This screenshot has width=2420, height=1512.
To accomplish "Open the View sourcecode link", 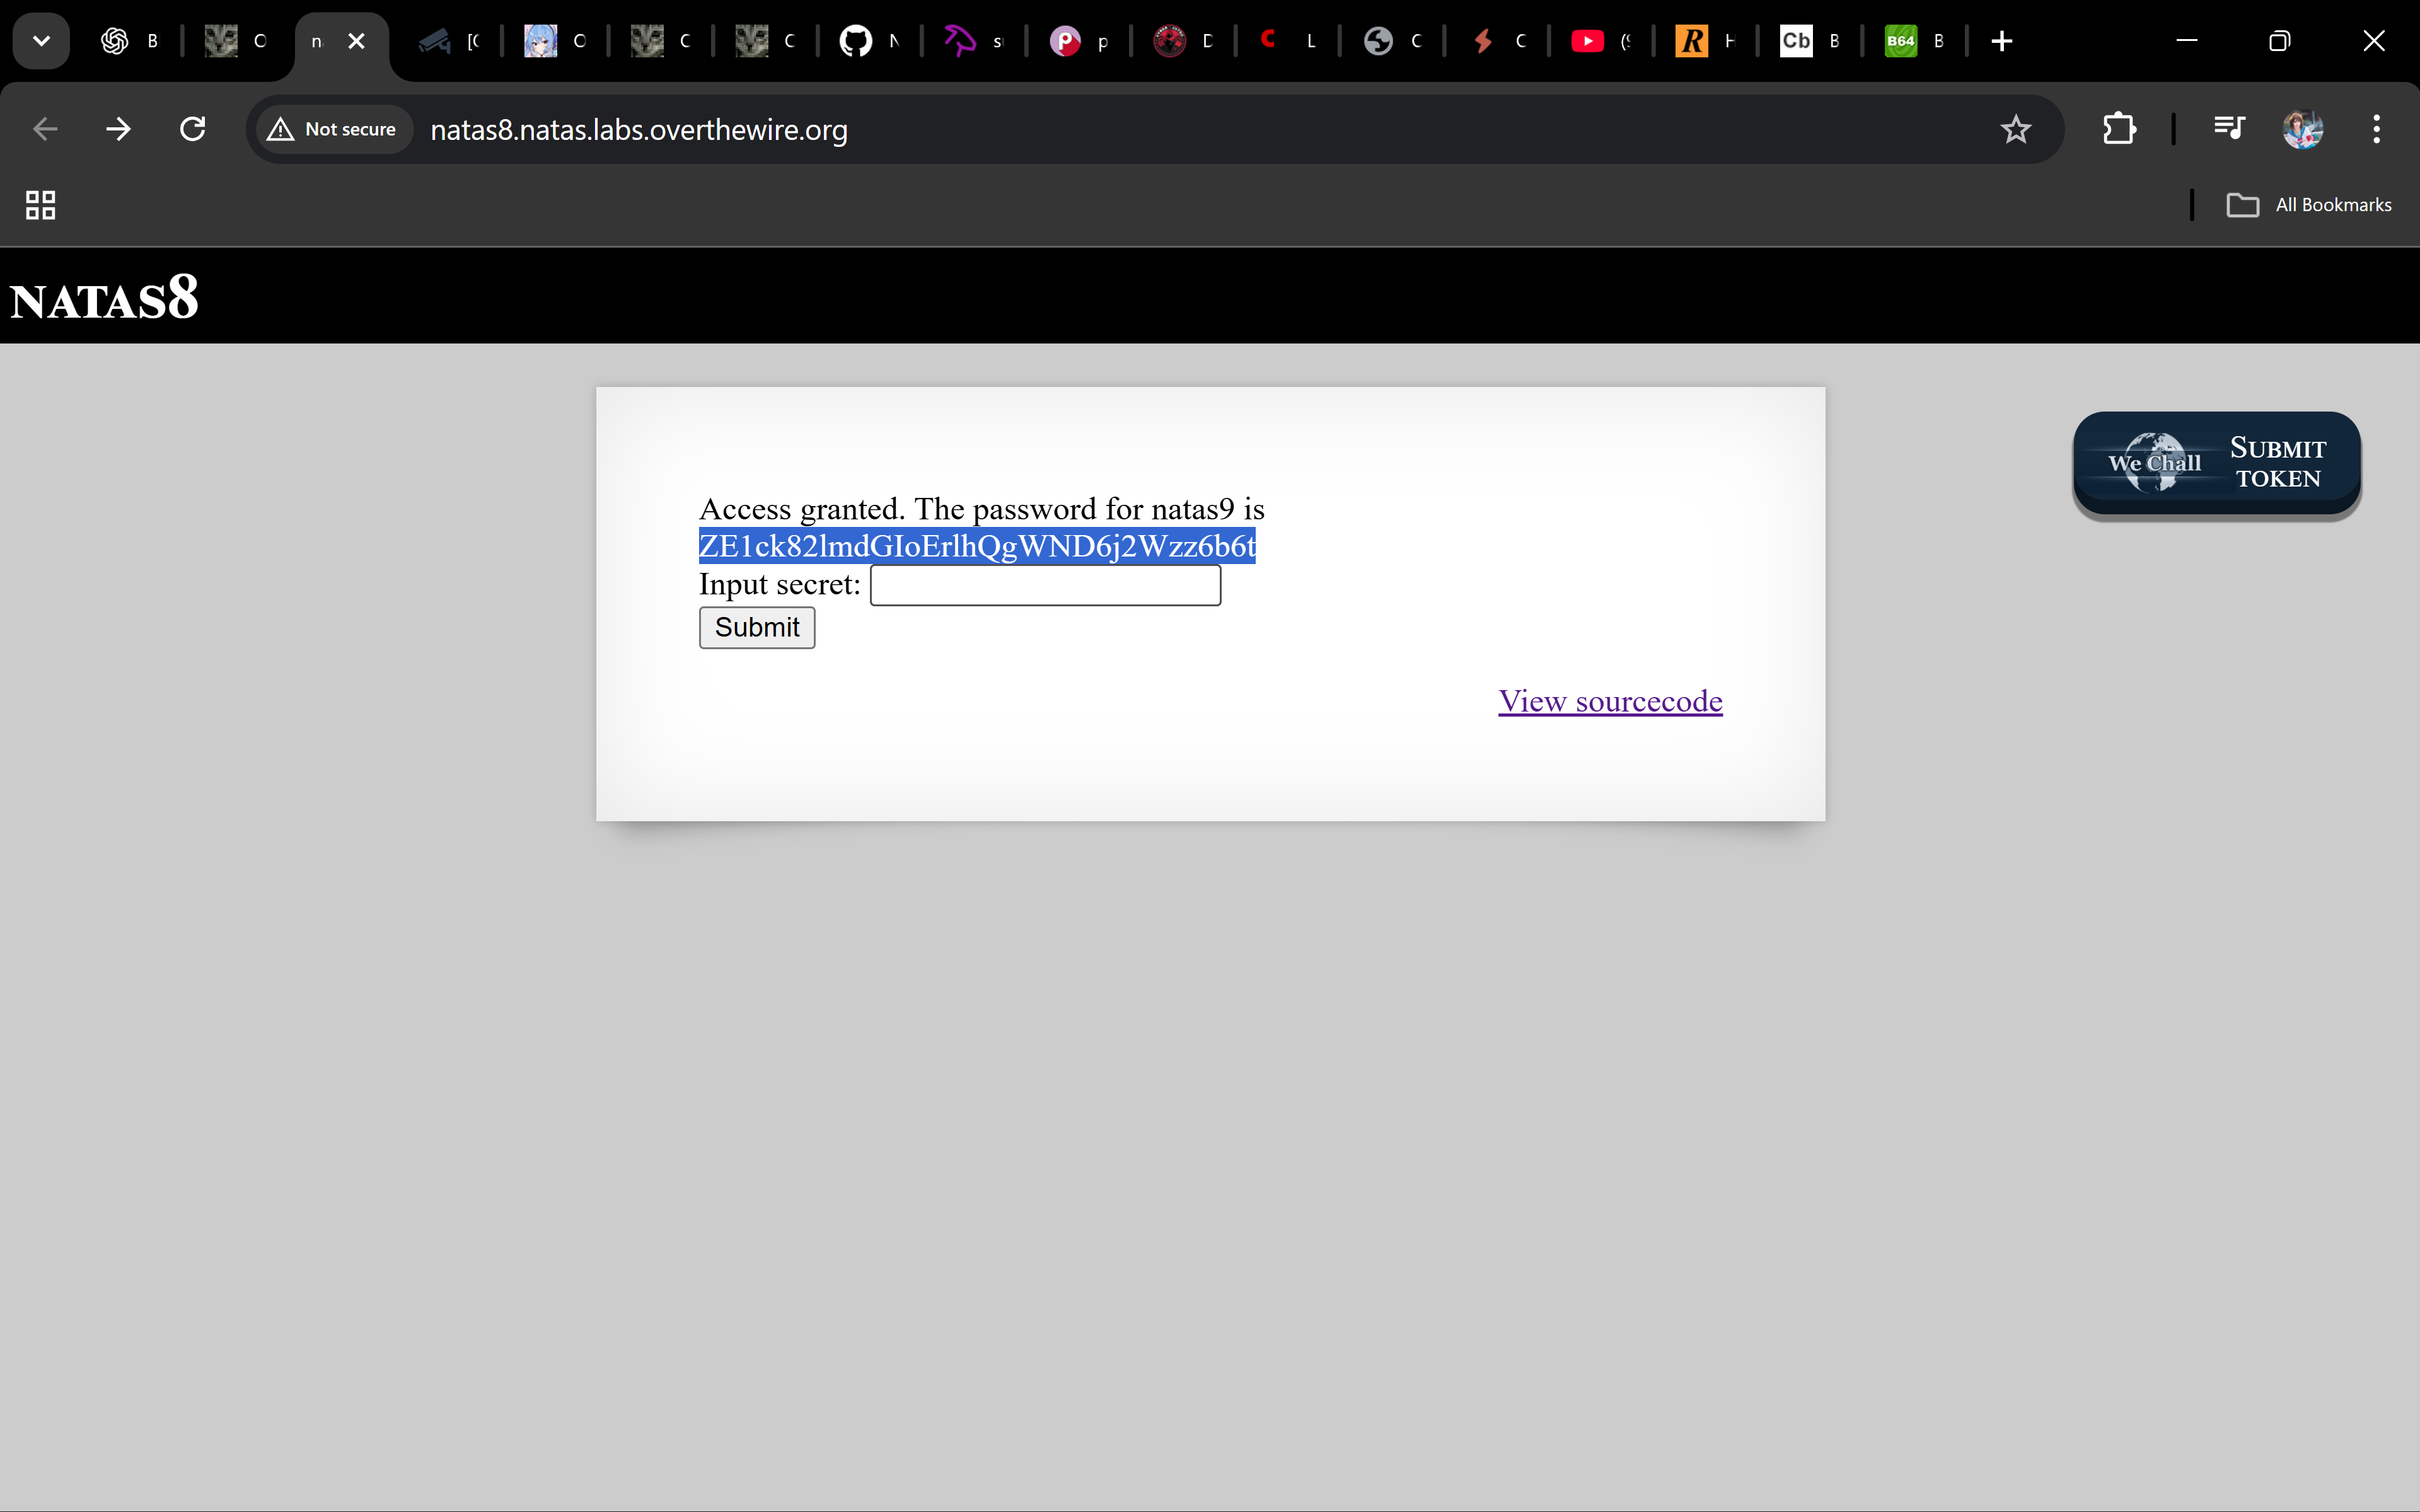I will pos(1609,701).
